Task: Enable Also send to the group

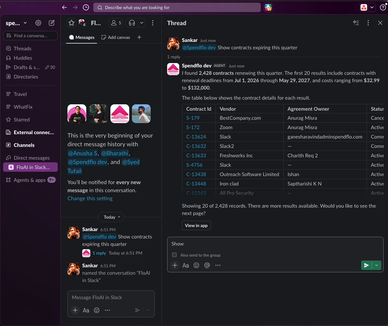Action: pos(175,255)
